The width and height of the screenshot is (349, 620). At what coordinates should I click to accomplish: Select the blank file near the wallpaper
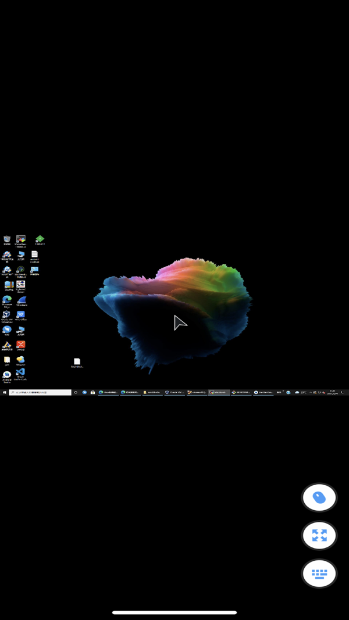pyautogui.click(x=77, y=363)
